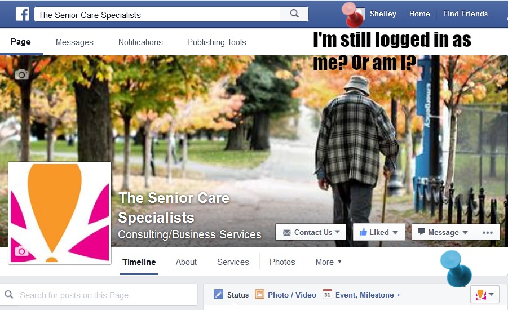The image size is (508, 310).
Task: Click the Home link
Action: (x=419, y=14)
